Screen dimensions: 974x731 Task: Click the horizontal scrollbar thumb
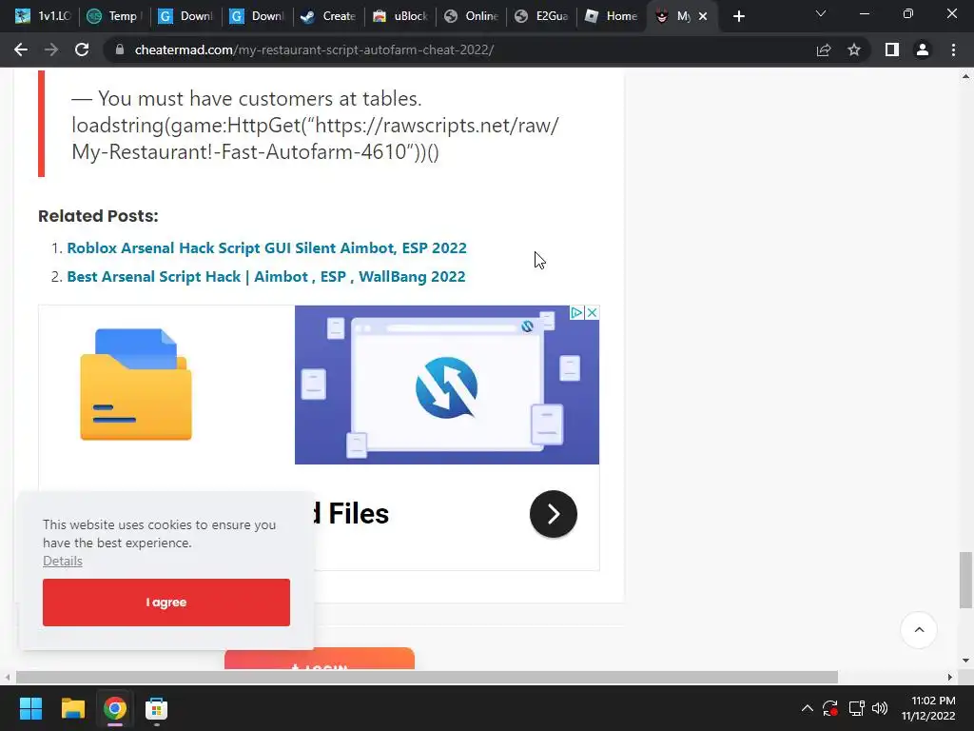tap(427, 678)
